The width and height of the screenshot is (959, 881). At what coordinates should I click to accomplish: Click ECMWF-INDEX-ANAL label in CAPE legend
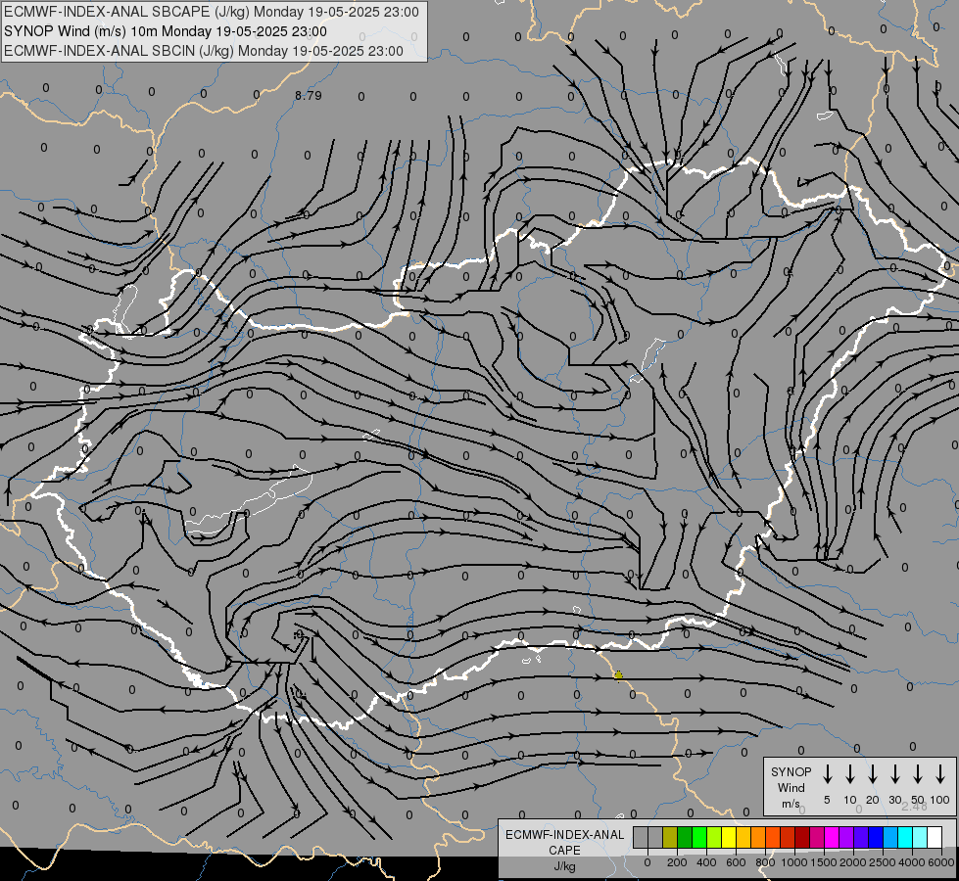[x=564, y=835]
